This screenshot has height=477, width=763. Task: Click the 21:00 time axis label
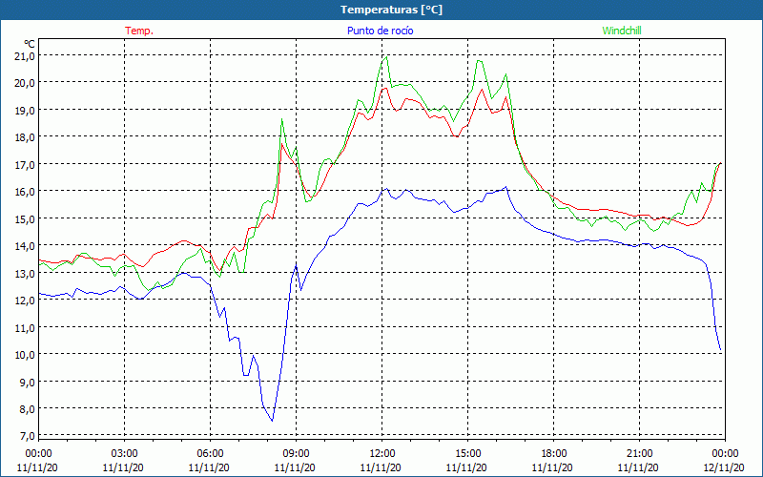[639, 454]
